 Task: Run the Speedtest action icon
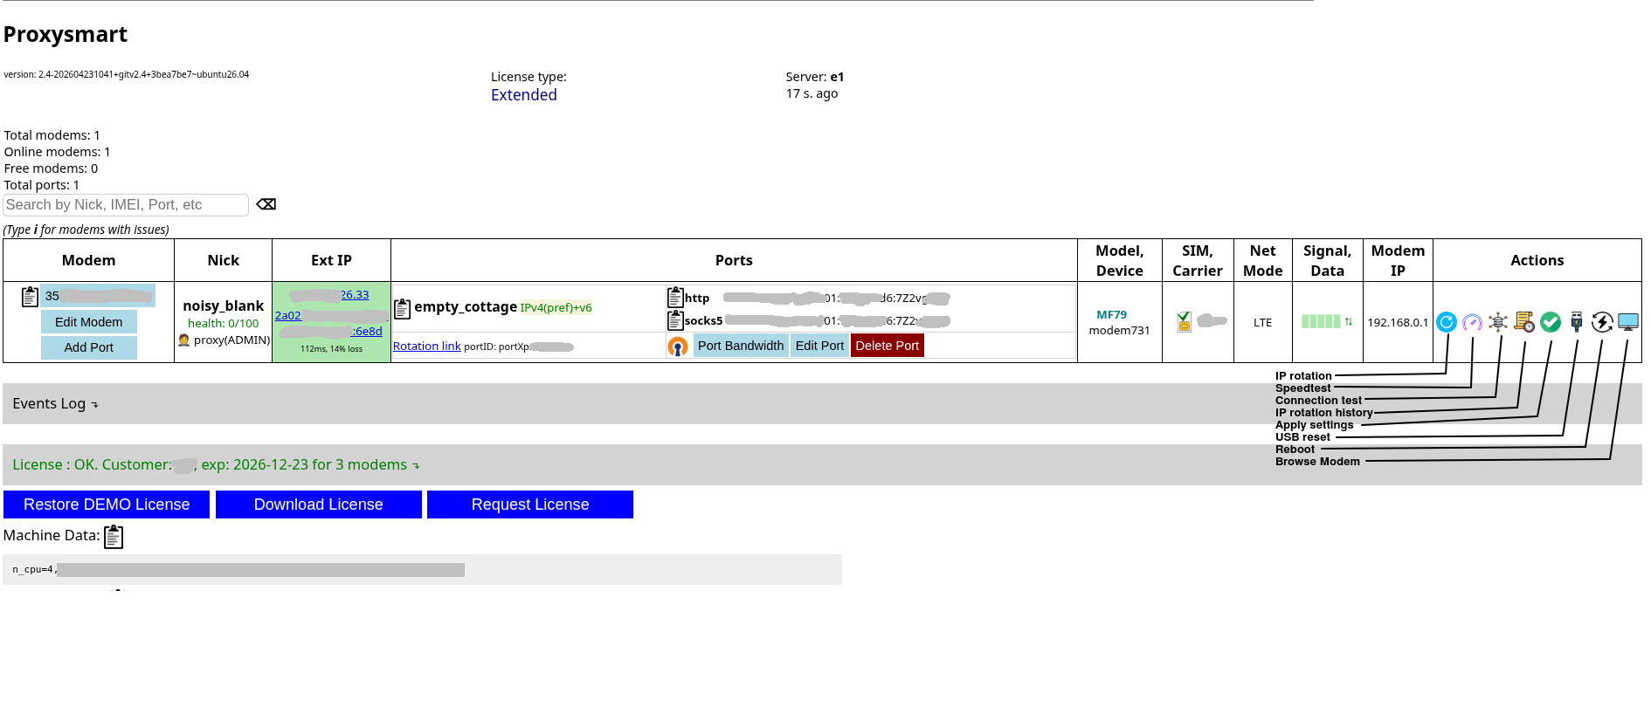pyautogui.click(x=1472, y=322)
